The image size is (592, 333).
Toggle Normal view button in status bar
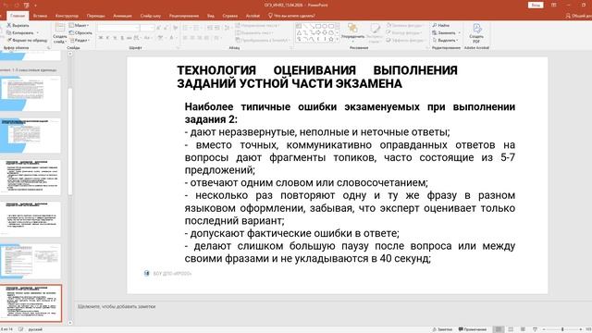(x=499, y=329)
